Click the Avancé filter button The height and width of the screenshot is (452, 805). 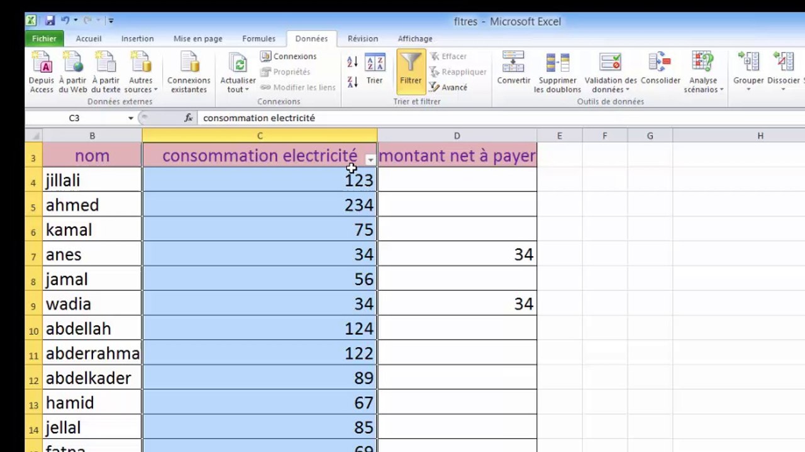click(x=448, y=87)
